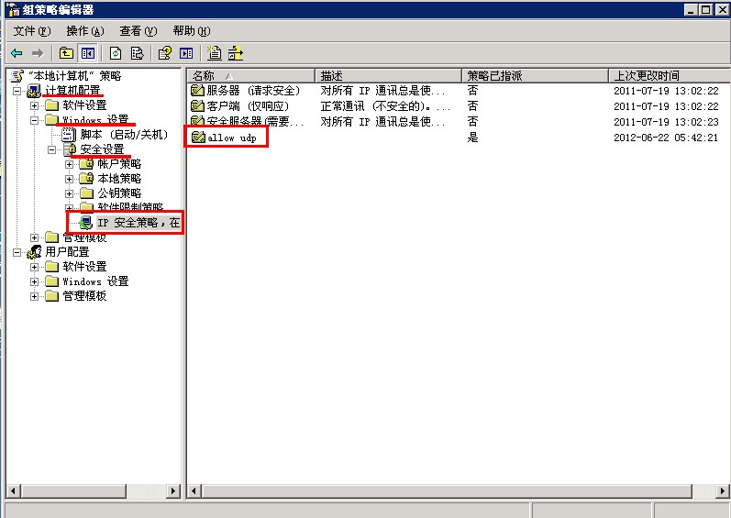Click the Refresh toolbar icon
Image resolution: width=731 pixels, height=518 pixels.
116,53
